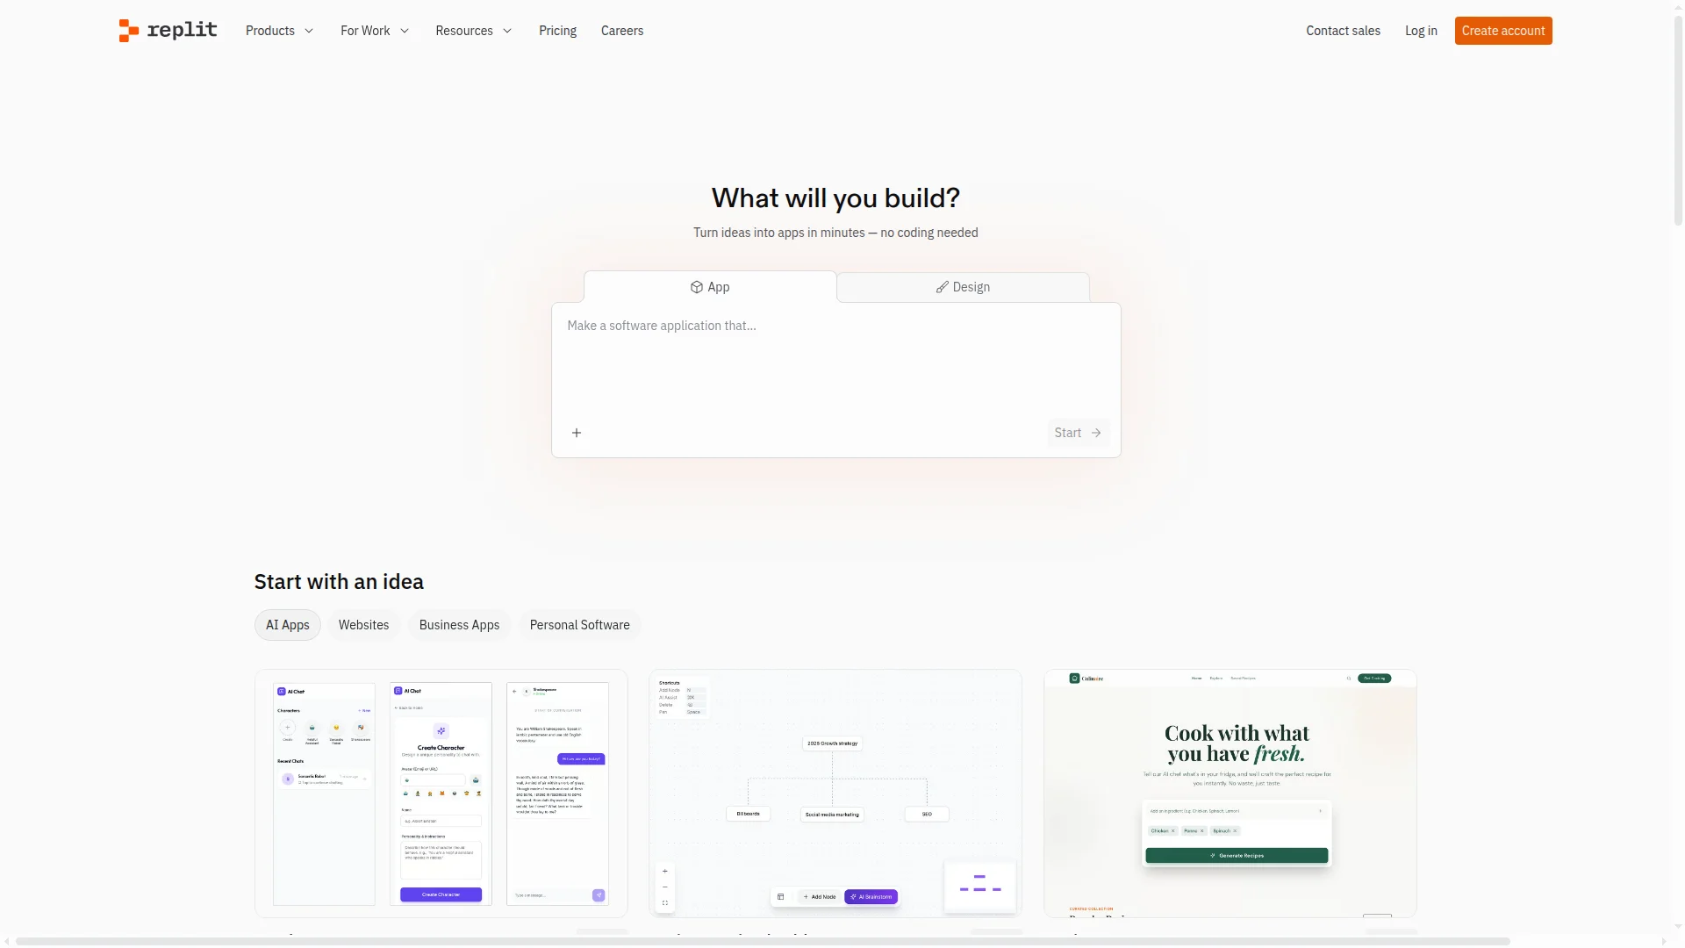Enable the Business Apps filter

(458, 624)
